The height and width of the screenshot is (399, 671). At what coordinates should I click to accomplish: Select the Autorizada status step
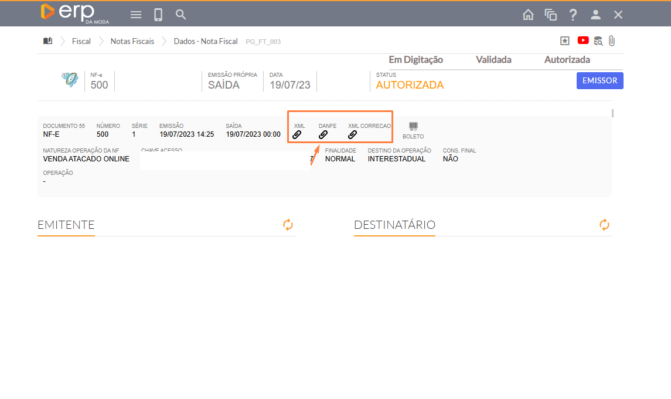(567, 60)
